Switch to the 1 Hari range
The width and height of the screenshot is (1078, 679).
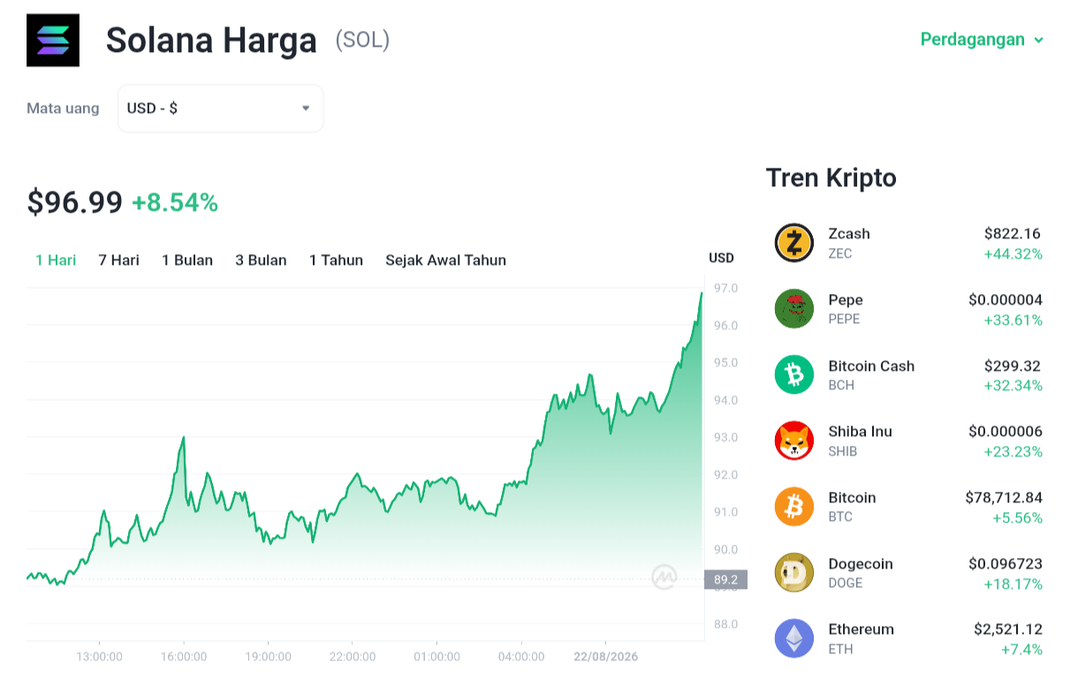(x=56, y=260)
